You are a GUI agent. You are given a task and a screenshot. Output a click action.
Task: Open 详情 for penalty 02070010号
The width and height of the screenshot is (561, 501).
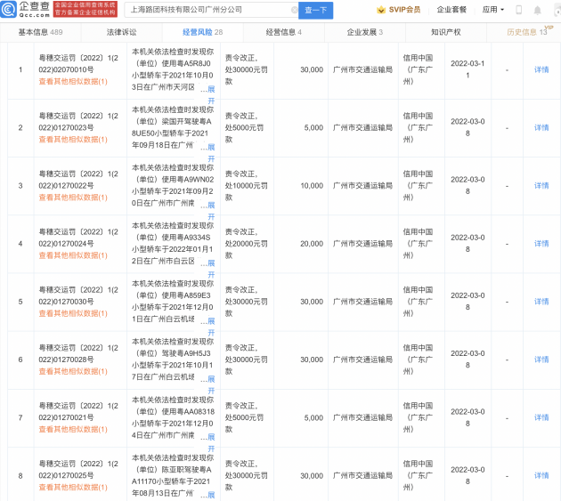pyautogui.click(x=541, y=69)
